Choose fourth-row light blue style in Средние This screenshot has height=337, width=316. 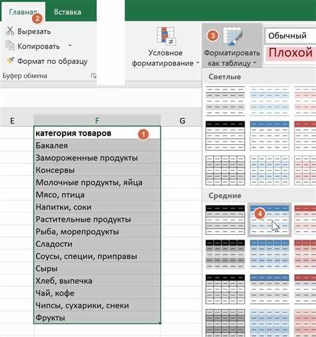coord(269,323)
